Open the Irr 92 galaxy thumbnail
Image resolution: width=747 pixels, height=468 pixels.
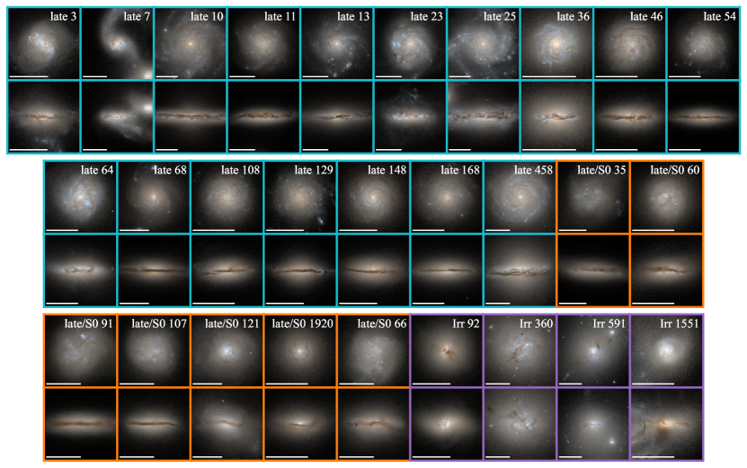click(447, 351)
